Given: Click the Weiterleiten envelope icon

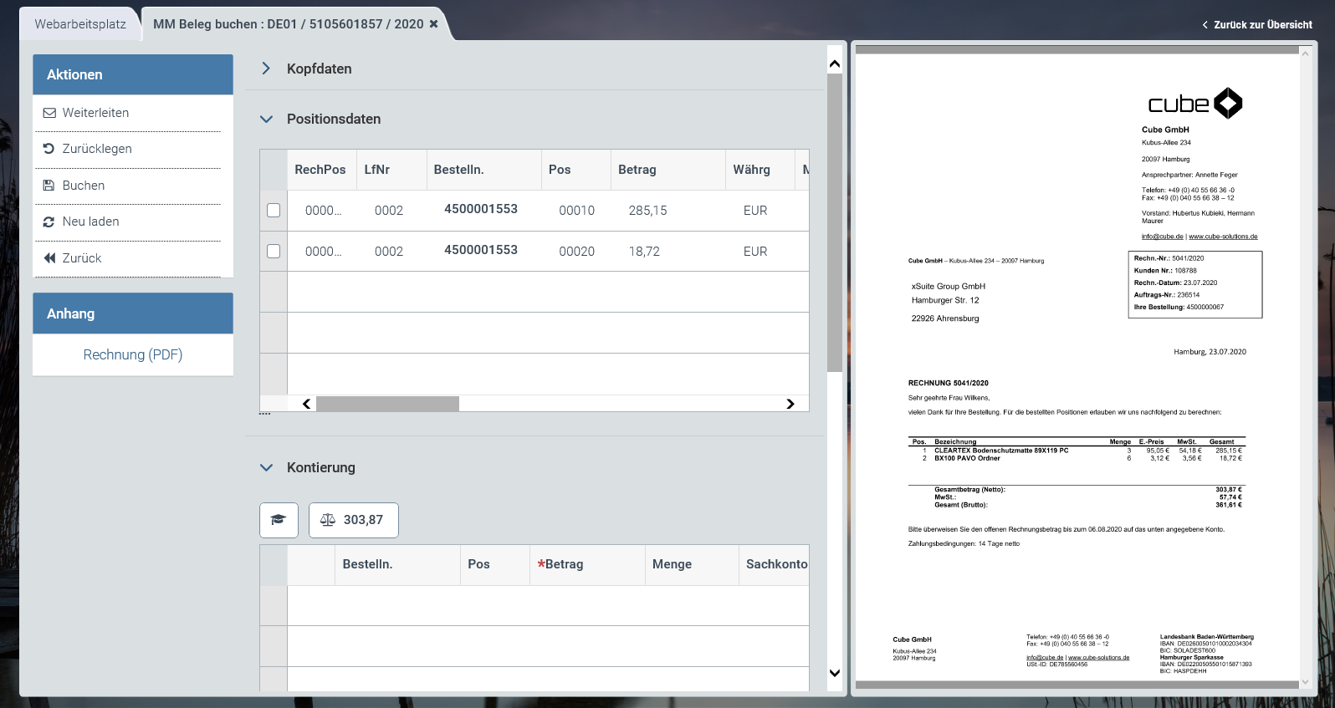Looking at the screenshot, I should pyautogui.click(x=49, y=113).
